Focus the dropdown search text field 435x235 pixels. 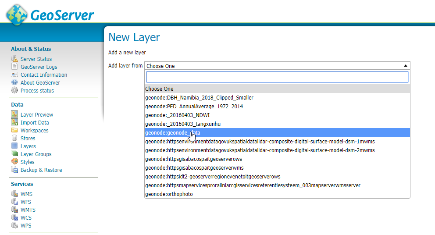click(x=277, y=77)
